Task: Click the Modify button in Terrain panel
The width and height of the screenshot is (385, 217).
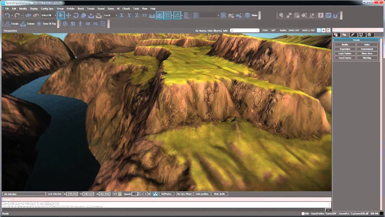Action: tap(345, 45)
